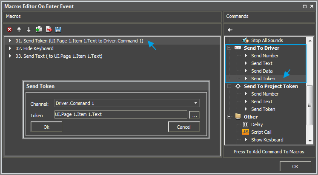Image resolution: width=318 pixels, height=175 pixels.
Task: Select macro row 02. Hide Keyboard text
Action: coord(34,48)
